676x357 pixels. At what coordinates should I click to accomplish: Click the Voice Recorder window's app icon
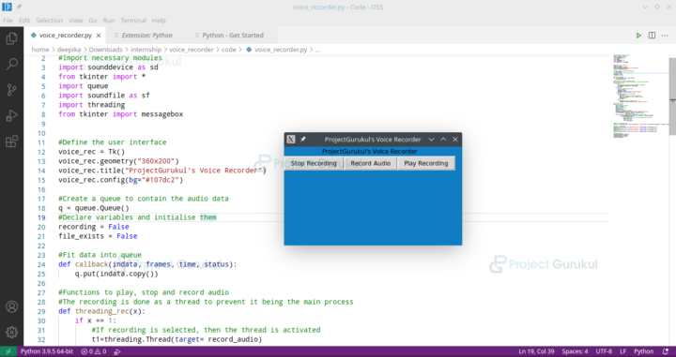pyautogui.click(x=291, y=139)
